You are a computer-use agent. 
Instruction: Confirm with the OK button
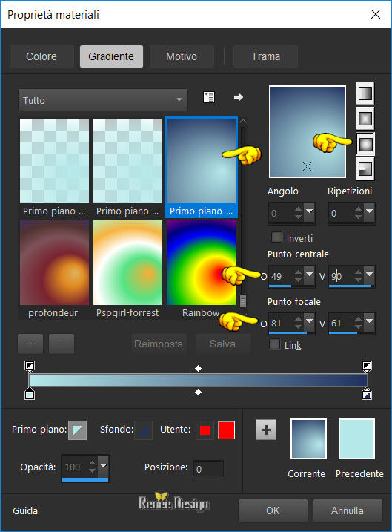tap(273, 510)
